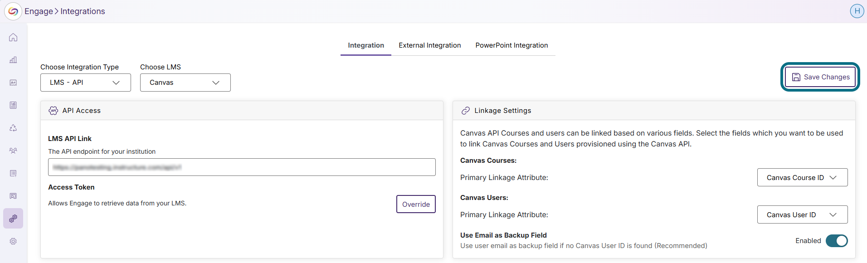Viewport: 867px width, 263px height.
Task: Click the Linkage Settings chain-link icon
Action: pos(466,111)
